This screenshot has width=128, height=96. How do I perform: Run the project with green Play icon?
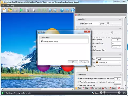tap(21, 10)
